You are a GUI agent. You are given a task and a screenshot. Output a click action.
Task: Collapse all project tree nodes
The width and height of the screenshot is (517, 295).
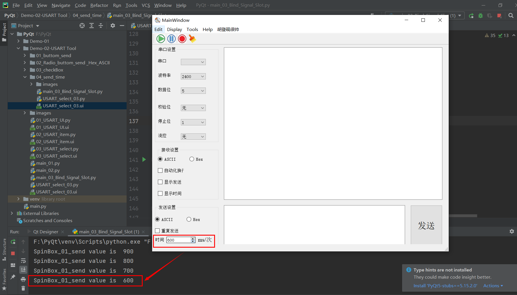coord(101,26)
